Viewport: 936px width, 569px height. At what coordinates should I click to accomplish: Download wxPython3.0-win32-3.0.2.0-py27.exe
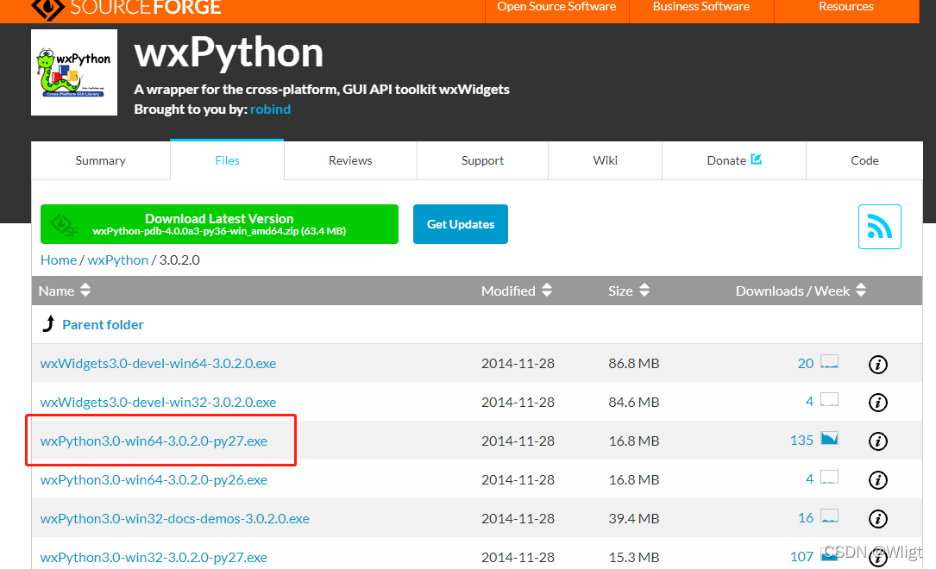pos(154,557)
